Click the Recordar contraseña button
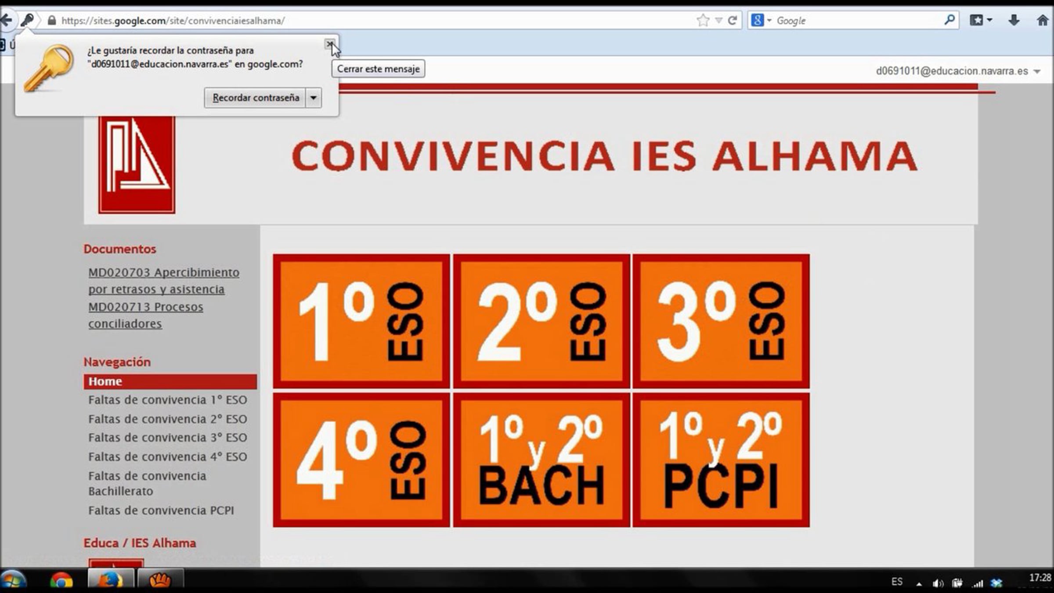 click(255, 98)
